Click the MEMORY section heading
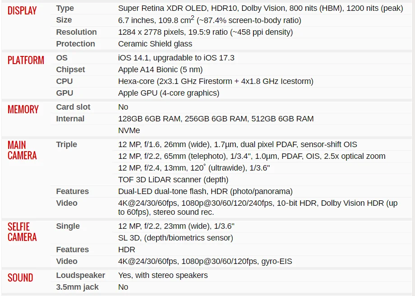This screenshot has width=415, height=296. click(x=23, y=109)
